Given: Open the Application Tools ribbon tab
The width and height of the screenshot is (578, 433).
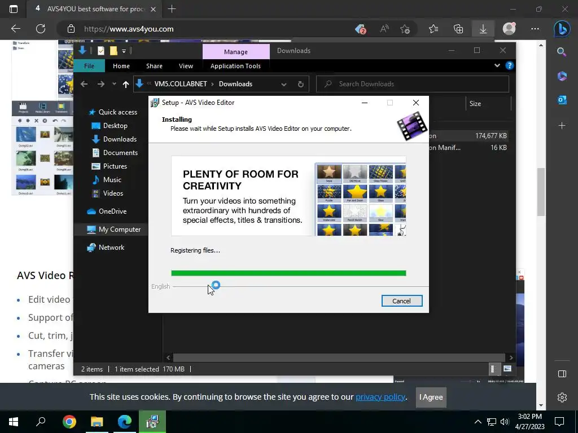Looking at the screenshot, I should pos(235,66).
